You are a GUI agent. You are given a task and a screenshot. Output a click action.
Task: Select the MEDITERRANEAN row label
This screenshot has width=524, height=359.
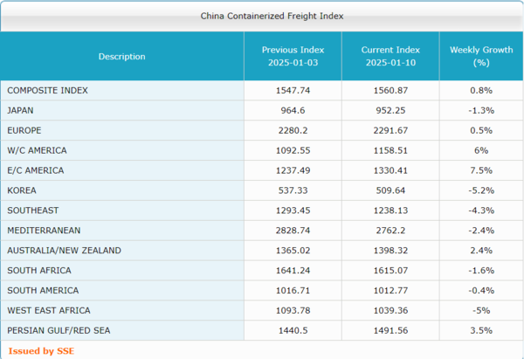pyautogui.click(x=43, y=231)
